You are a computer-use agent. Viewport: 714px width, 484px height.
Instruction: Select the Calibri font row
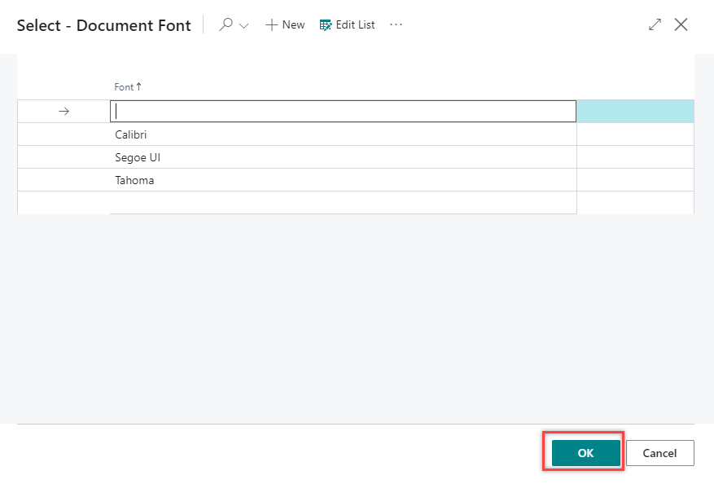tap(131, 134)
